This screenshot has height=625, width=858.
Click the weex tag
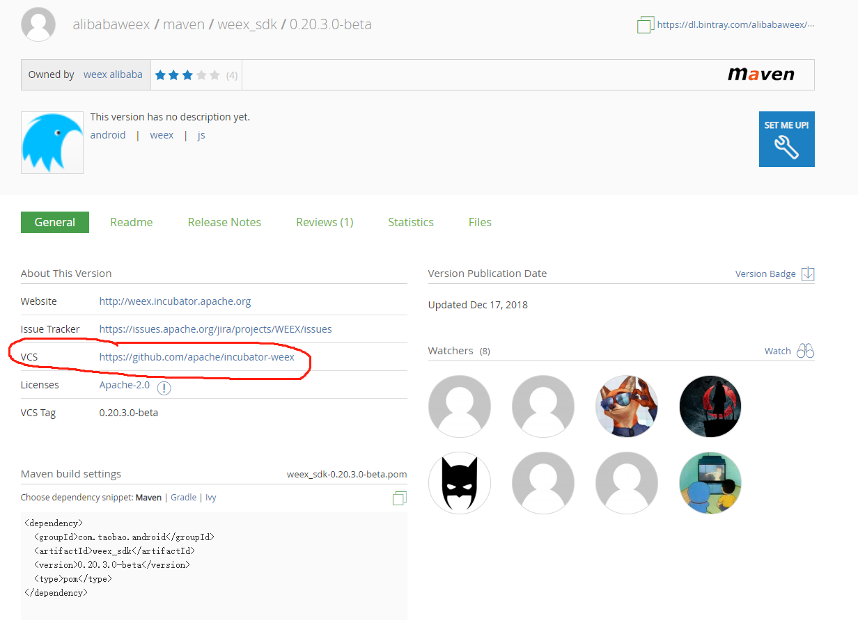coord(162,135)
